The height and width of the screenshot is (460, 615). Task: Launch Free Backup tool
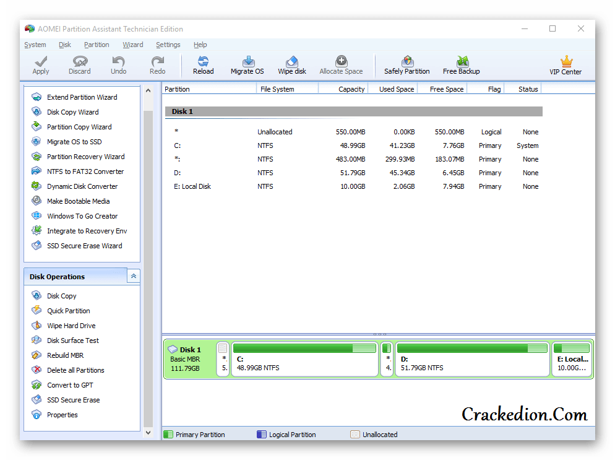(x=462, y=65)
